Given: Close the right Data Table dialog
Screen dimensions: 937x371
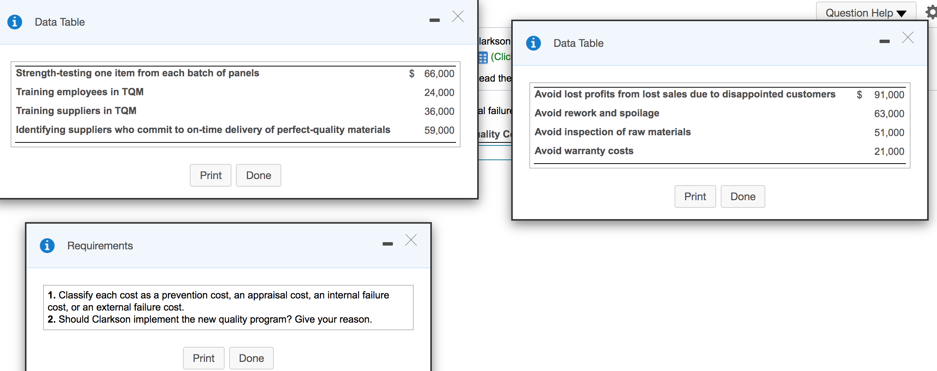Looking at the screenshot, I should [908, 37].
